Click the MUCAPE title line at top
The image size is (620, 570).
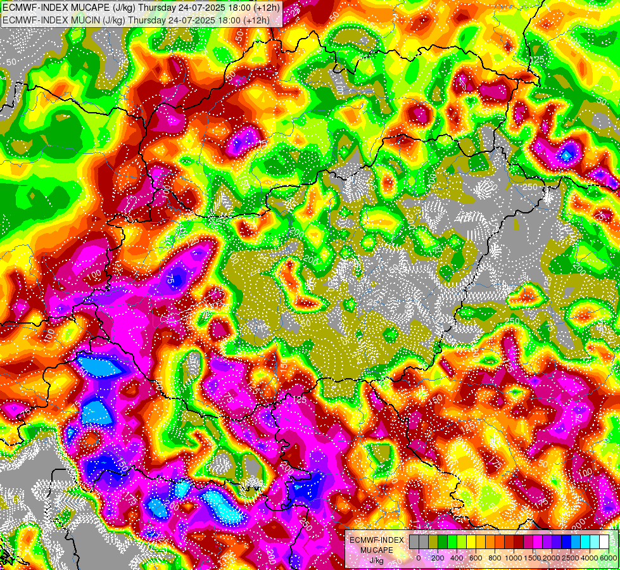click(x=142, y=8)
